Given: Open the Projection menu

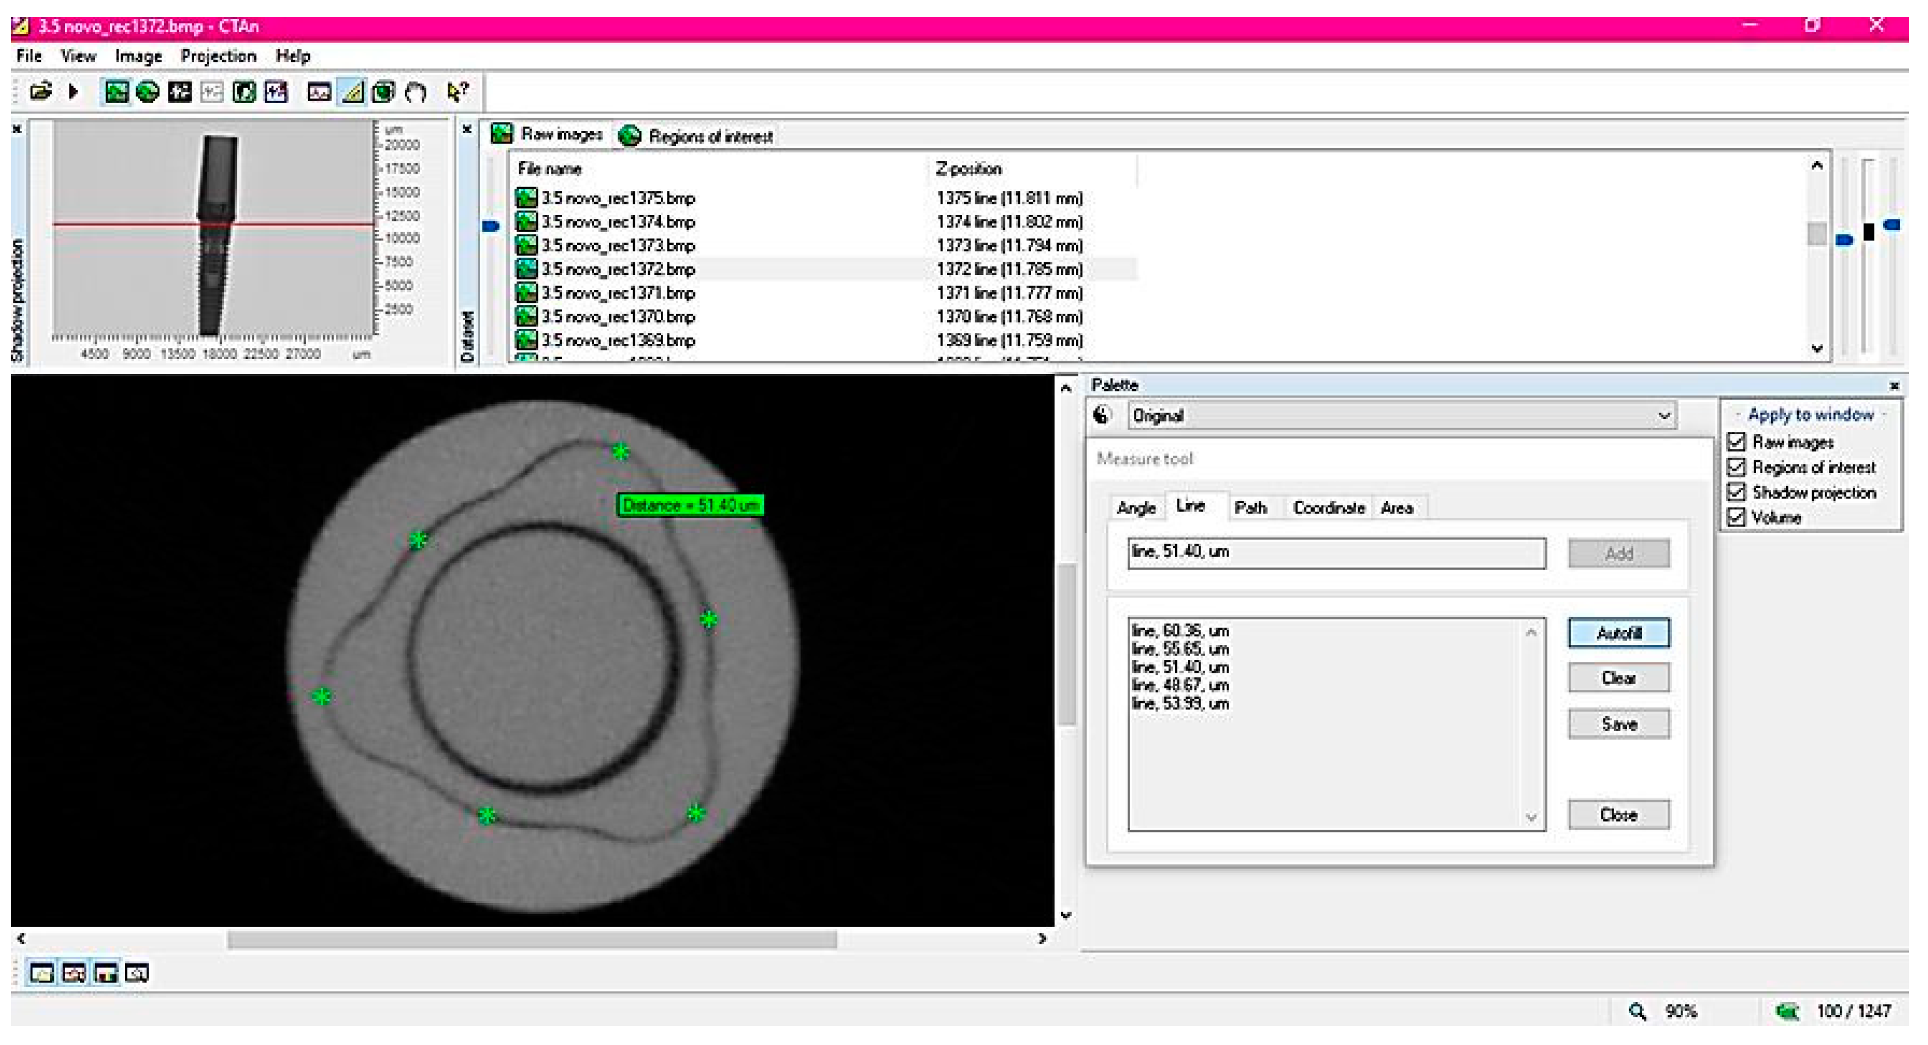Looking at the screenshot, I should [218, 56].
